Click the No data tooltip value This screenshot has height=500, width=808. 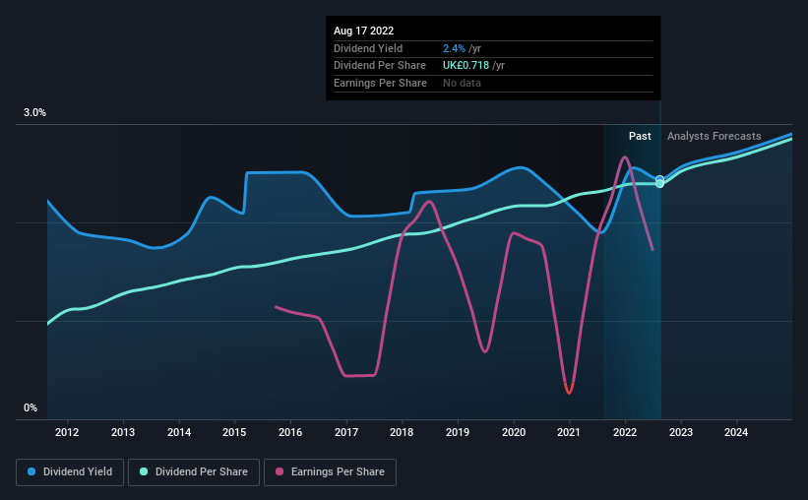(x=462, y=83)
